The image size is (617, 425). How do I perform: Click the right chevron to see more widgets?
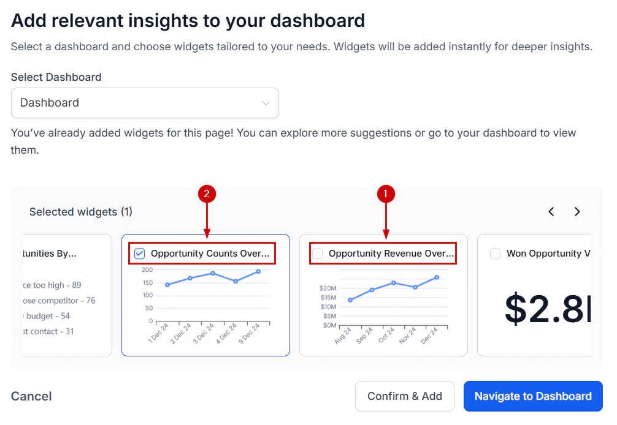[577, 211]
